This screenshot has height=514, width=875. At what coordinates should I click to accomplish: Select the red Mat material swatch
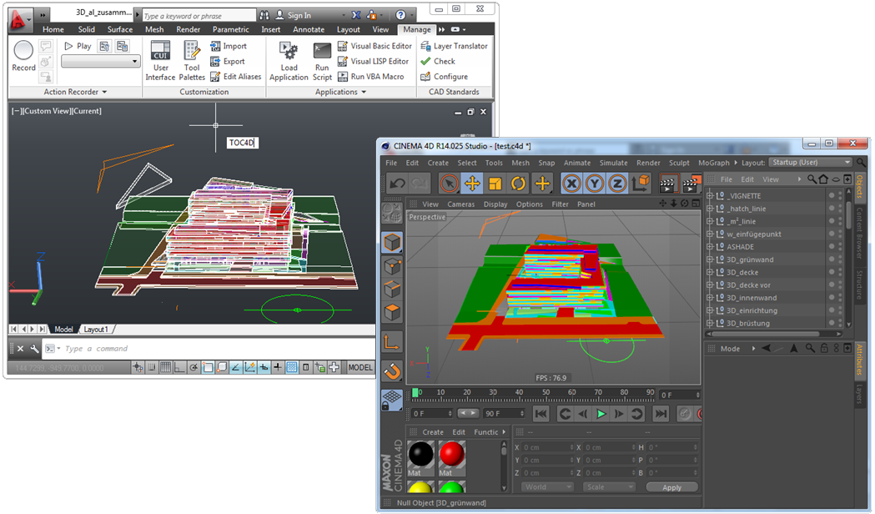(451, 454)
